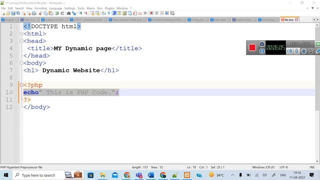Take a screenshot with recorder camera icon

261,44
